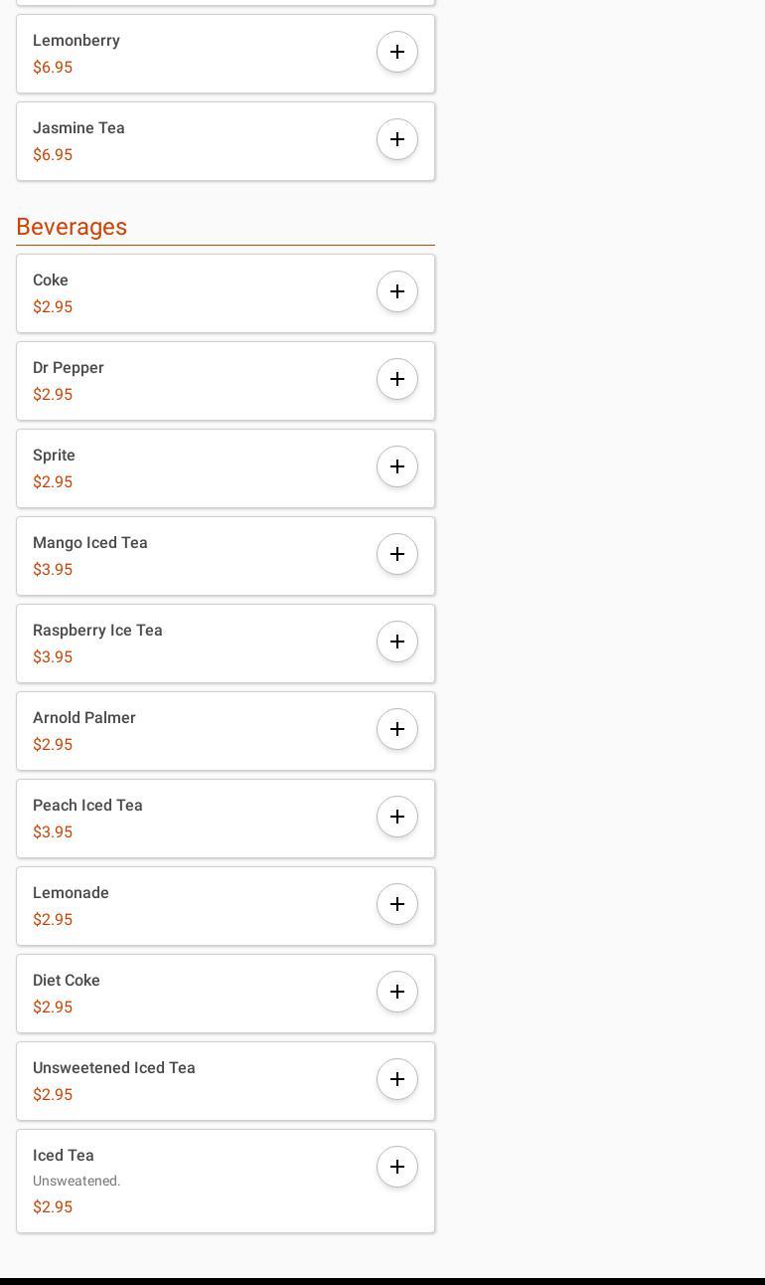Click the Diet Coke item title
Image resolution: width=765 pixels, height=1285 pixels.
coord(67,981)
